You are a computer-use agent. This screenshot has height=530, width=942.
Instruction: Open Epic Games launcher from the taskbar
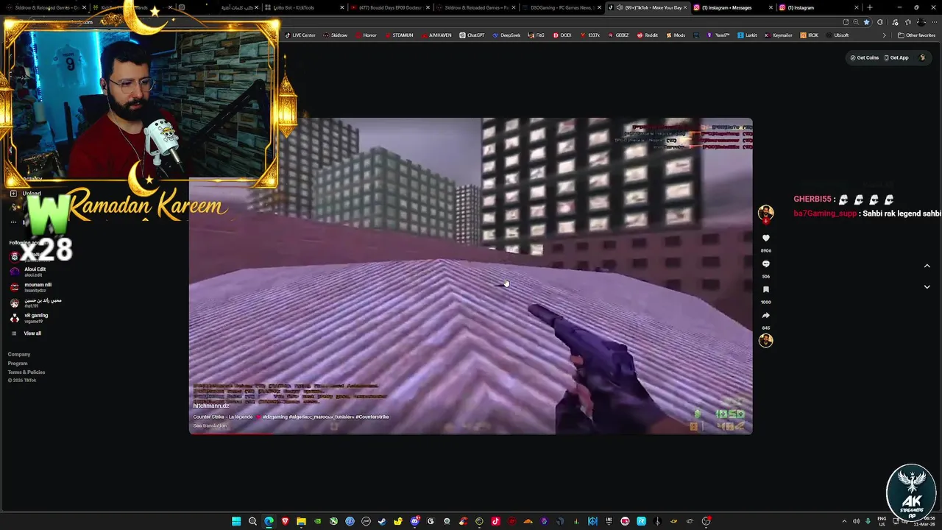(x=609, y=521)
